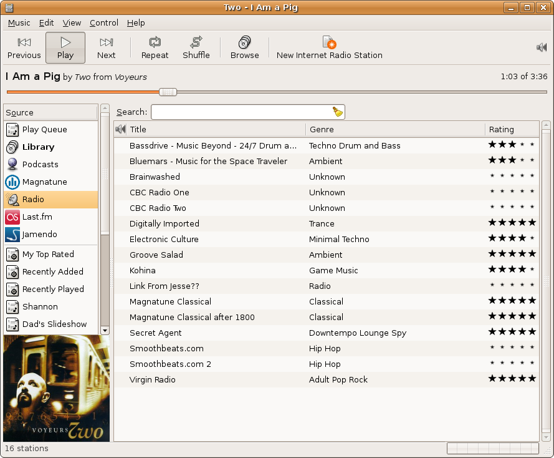Select Groove Salad station
Viewport: 554px width, 458px height.
click(326, 255)
